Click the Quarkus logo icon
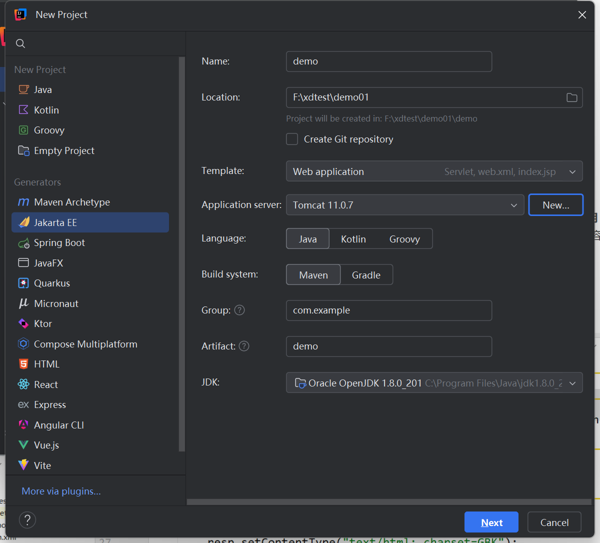Image resolution: width=600 pixels, height=543 pixels. coord(23,283)
